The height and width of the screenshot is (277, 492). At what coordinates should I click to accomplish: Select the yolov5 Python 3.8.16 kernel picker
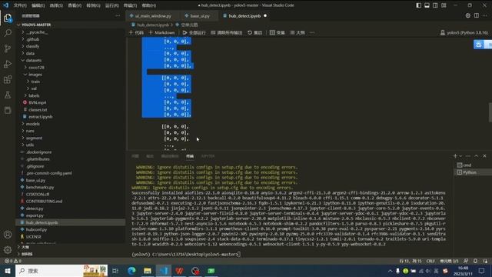tap(464, 32)
